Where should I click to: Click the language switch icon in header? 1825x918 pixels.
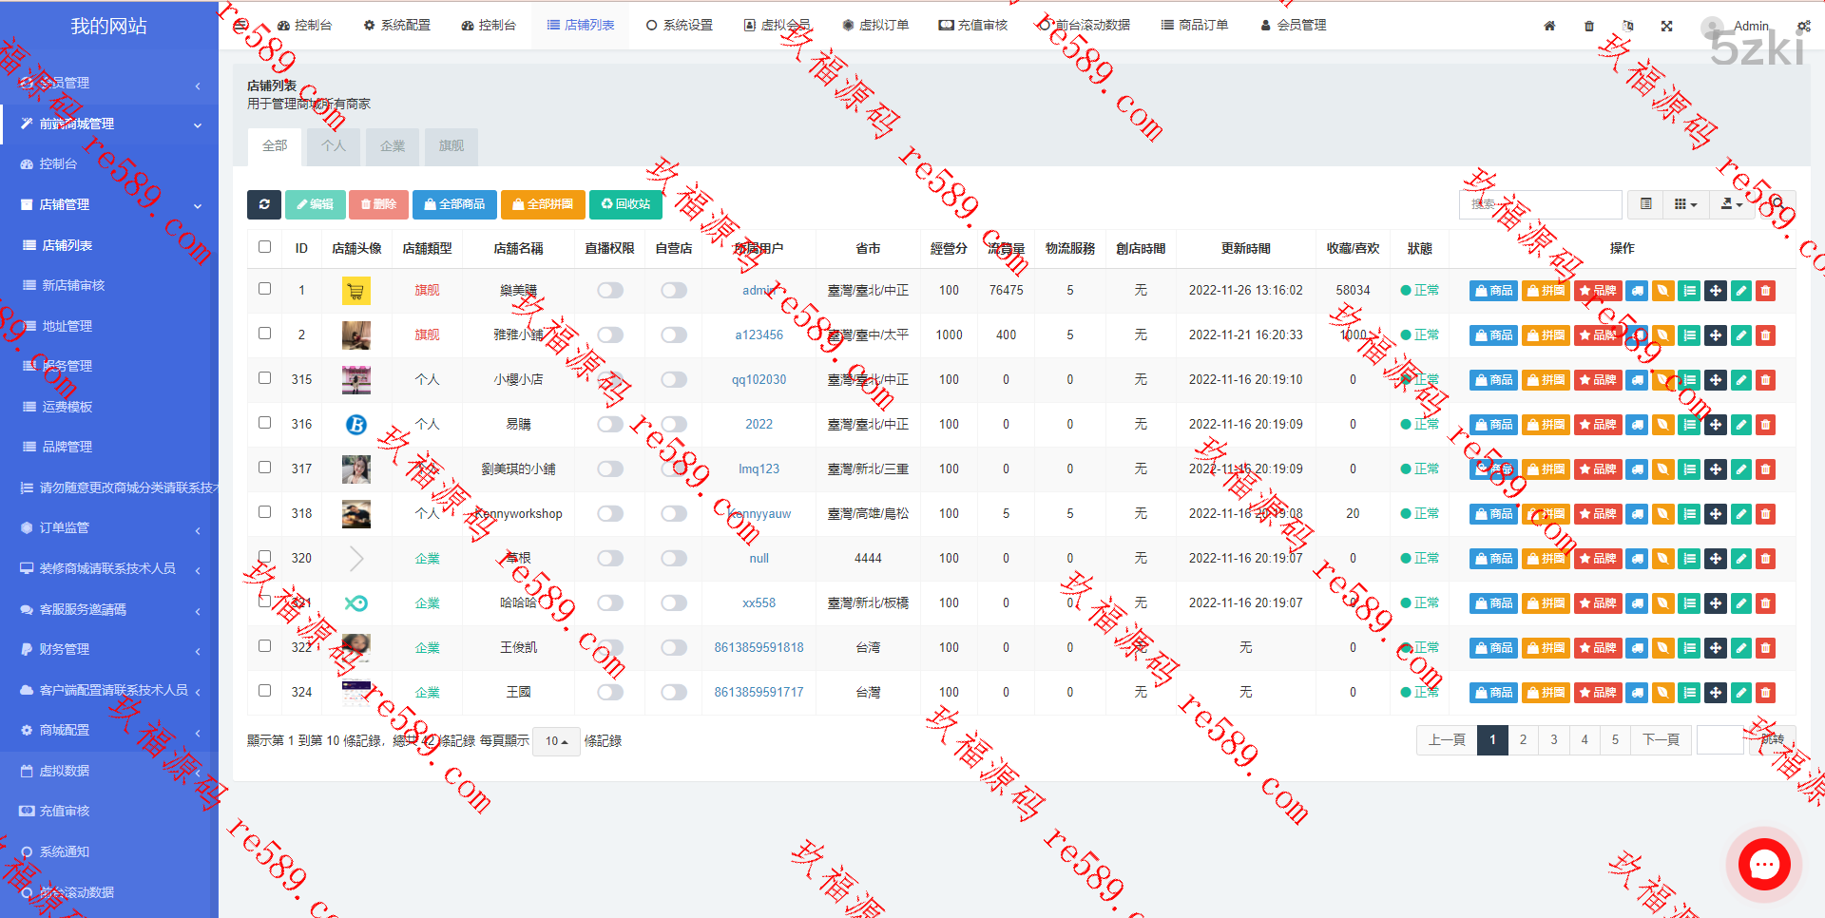[x=1627, y=26]
